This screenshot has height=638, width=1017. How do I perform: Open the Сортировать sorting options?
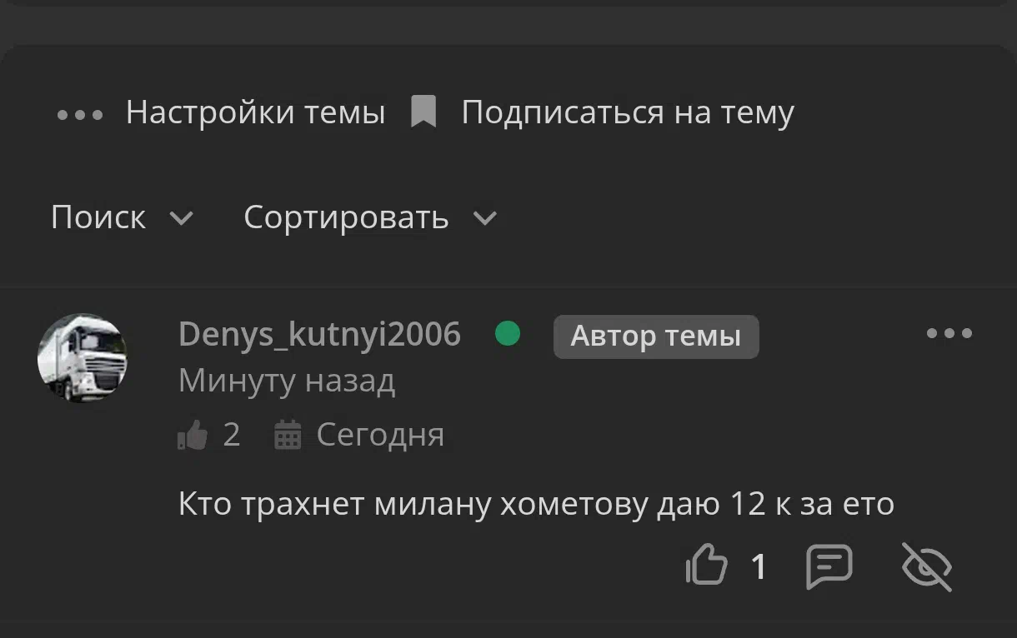[x=346, y=217]
